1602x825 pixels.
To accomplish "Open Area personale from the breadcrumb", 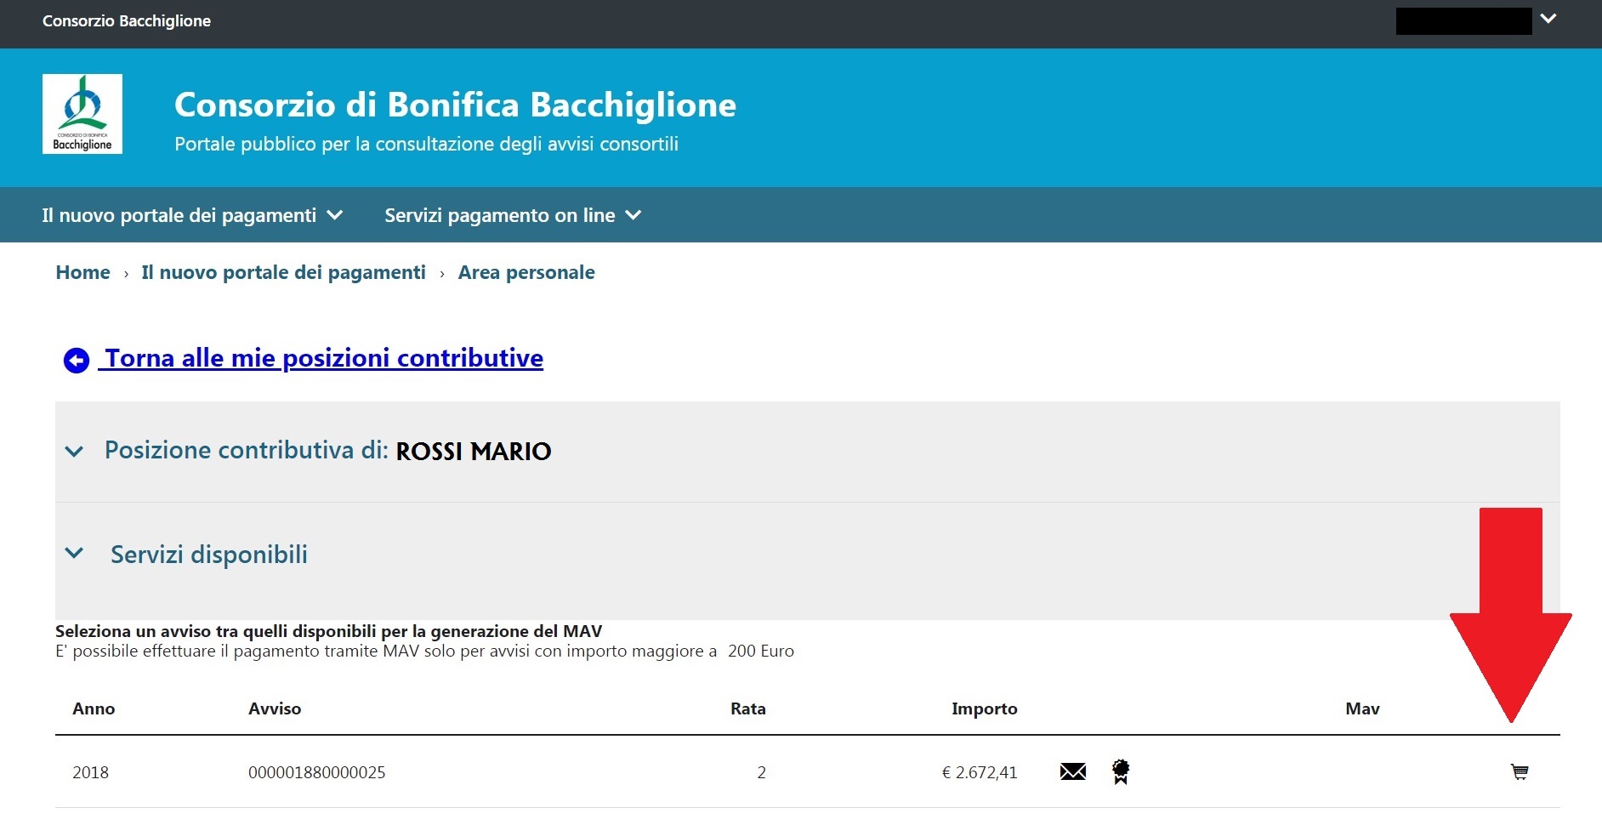I will click(x=526, y=272).
